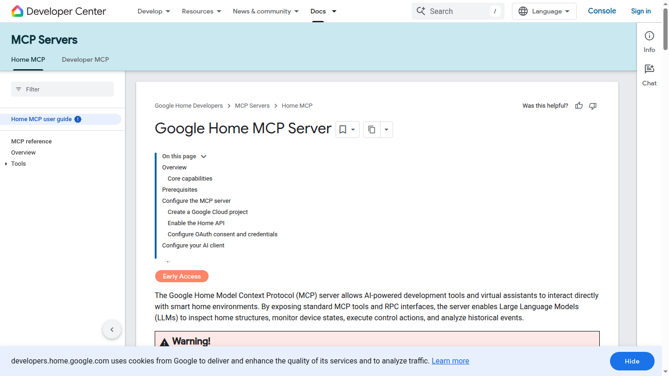Jump to Enable the Home API section
The width and height of the screenshot is (669, 376).
[x=196, y=223]
